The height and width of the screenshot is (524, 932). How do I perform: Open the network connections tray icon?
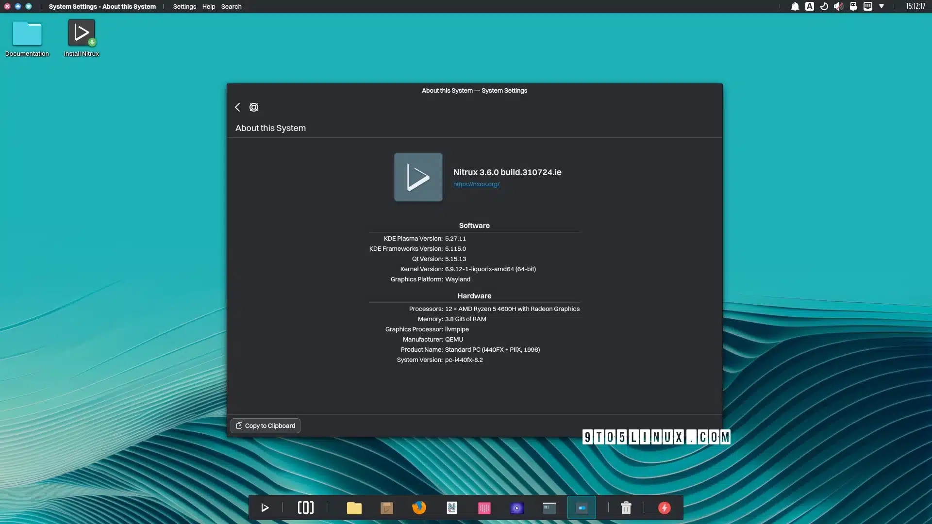867,6
